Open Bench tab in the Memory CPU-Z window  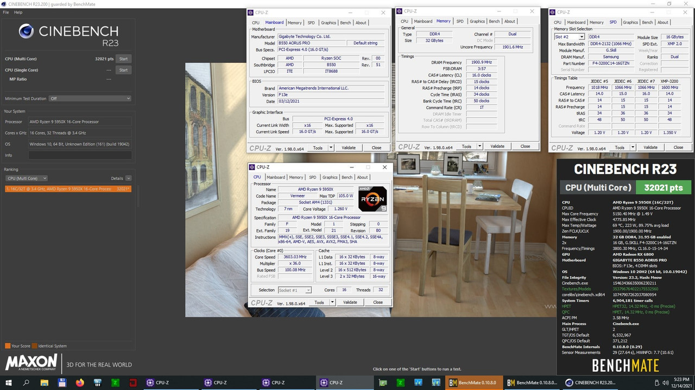pyautogui.click(x=494, y=22)
